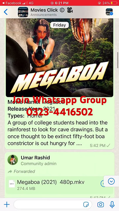Tap the Umar Rashid sender name
Screen dimensions: 119x211
tap(35, 158)
